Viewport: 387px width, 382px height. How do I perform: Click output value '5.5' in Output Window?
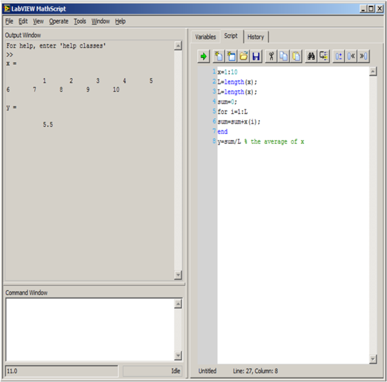pyautogui.click(x=48, y=125)
